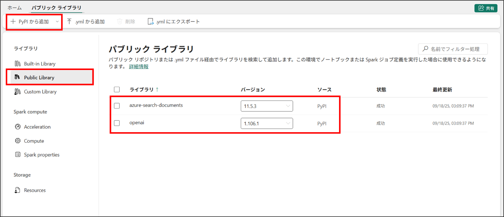Click the 名前でフィルター処理 search field

click(453, 49)
